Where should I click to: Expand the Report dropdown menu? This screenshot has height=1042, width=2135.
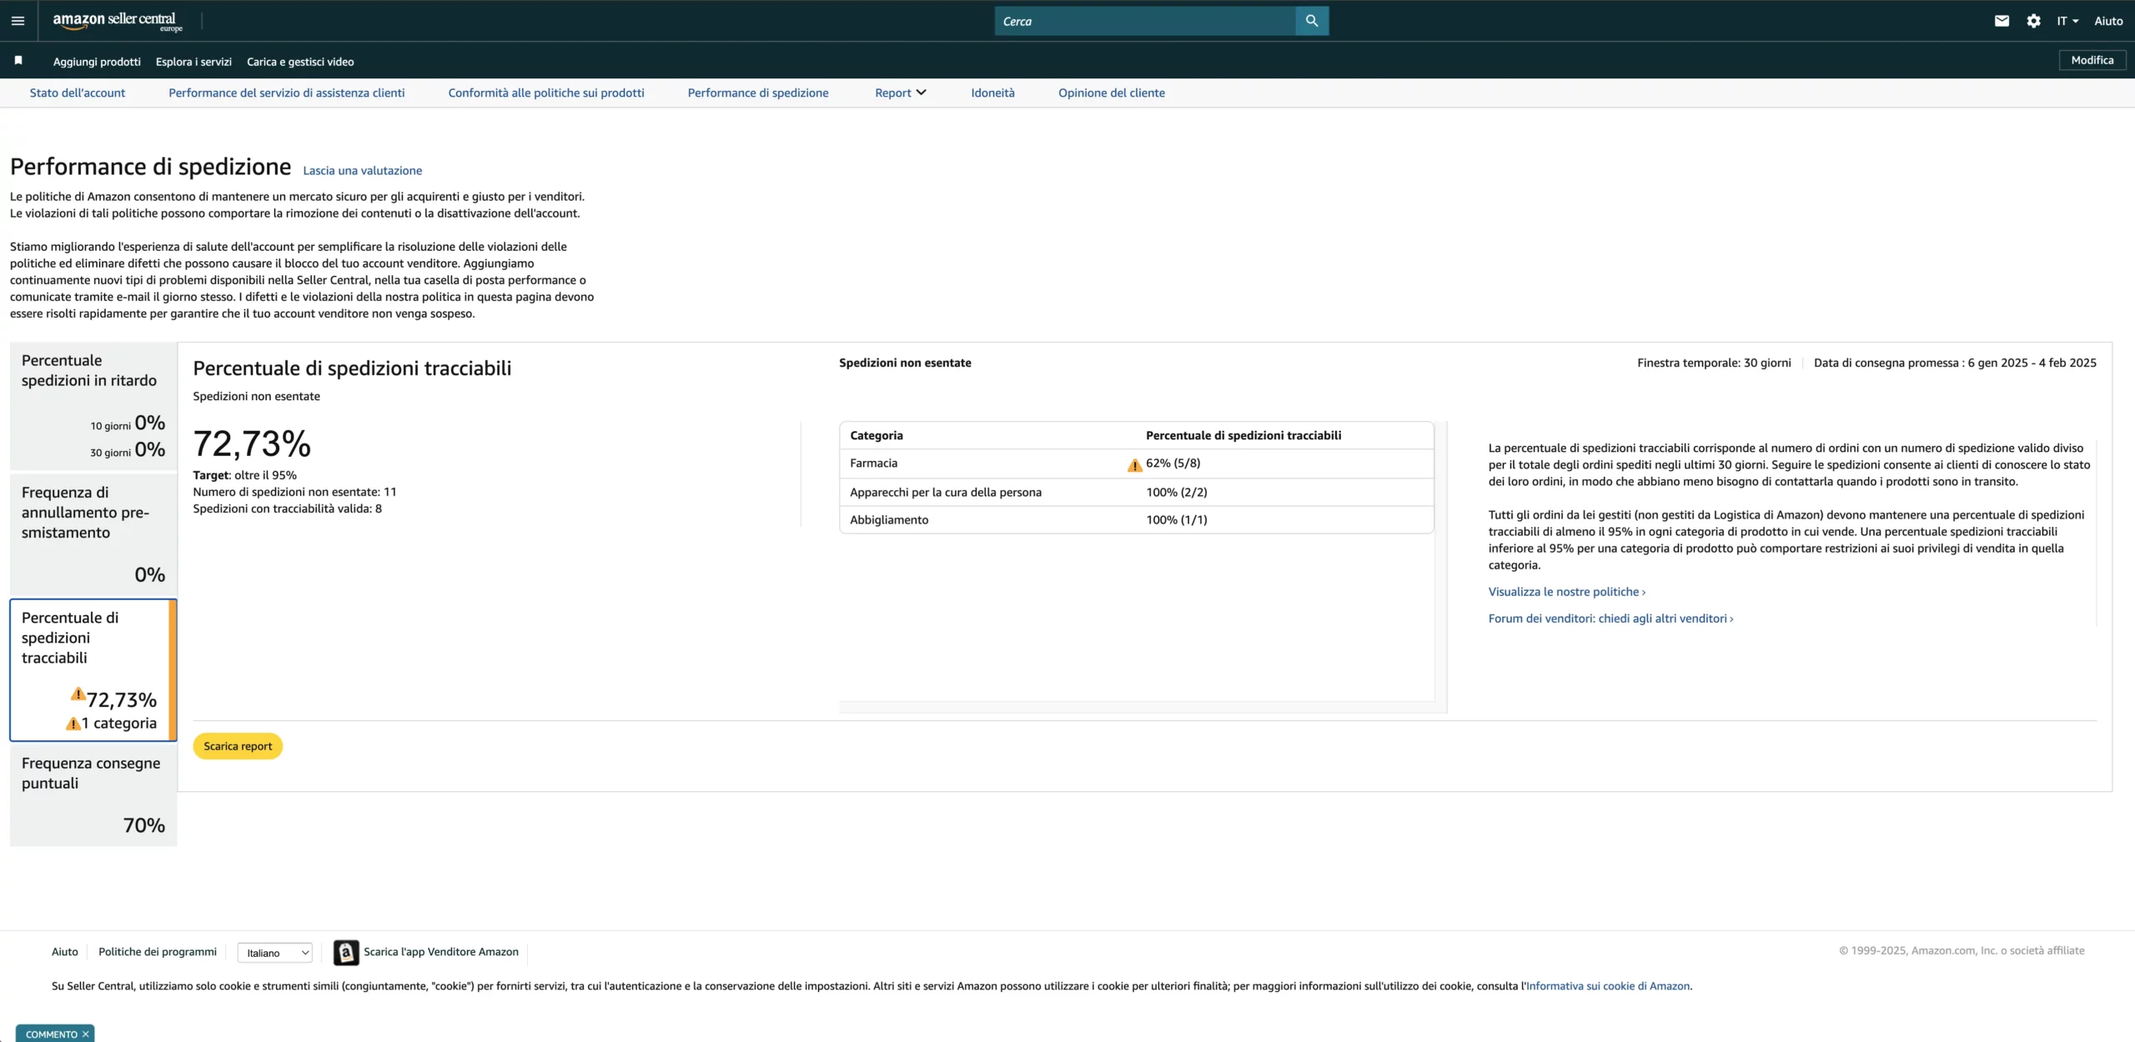[x=900, y=93]
